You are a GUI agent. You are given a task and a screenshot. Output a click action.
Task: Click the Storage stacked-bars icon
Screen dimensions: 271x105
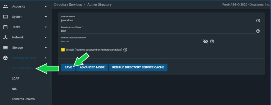click(6, 48)
